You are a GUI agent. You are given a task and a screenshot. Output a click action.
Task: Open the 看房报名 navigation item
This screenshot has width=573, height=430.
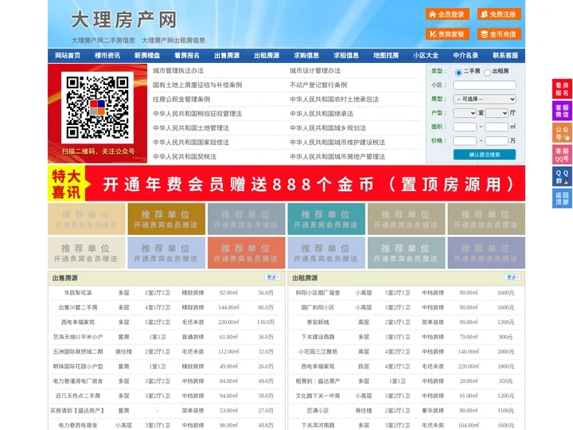pyautogui.click(x=187, y=56)
